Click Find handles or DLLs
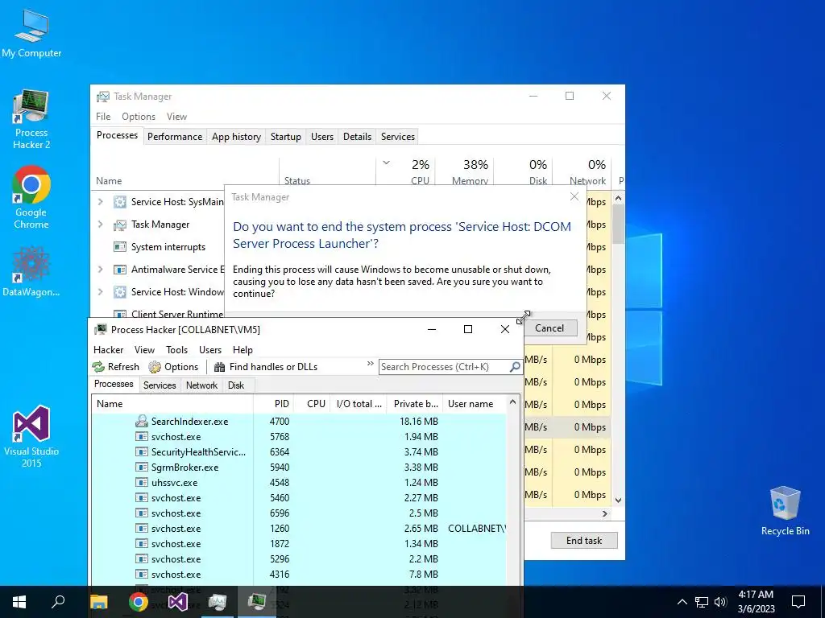Screen dimensions: 825x618 [266, 367]
